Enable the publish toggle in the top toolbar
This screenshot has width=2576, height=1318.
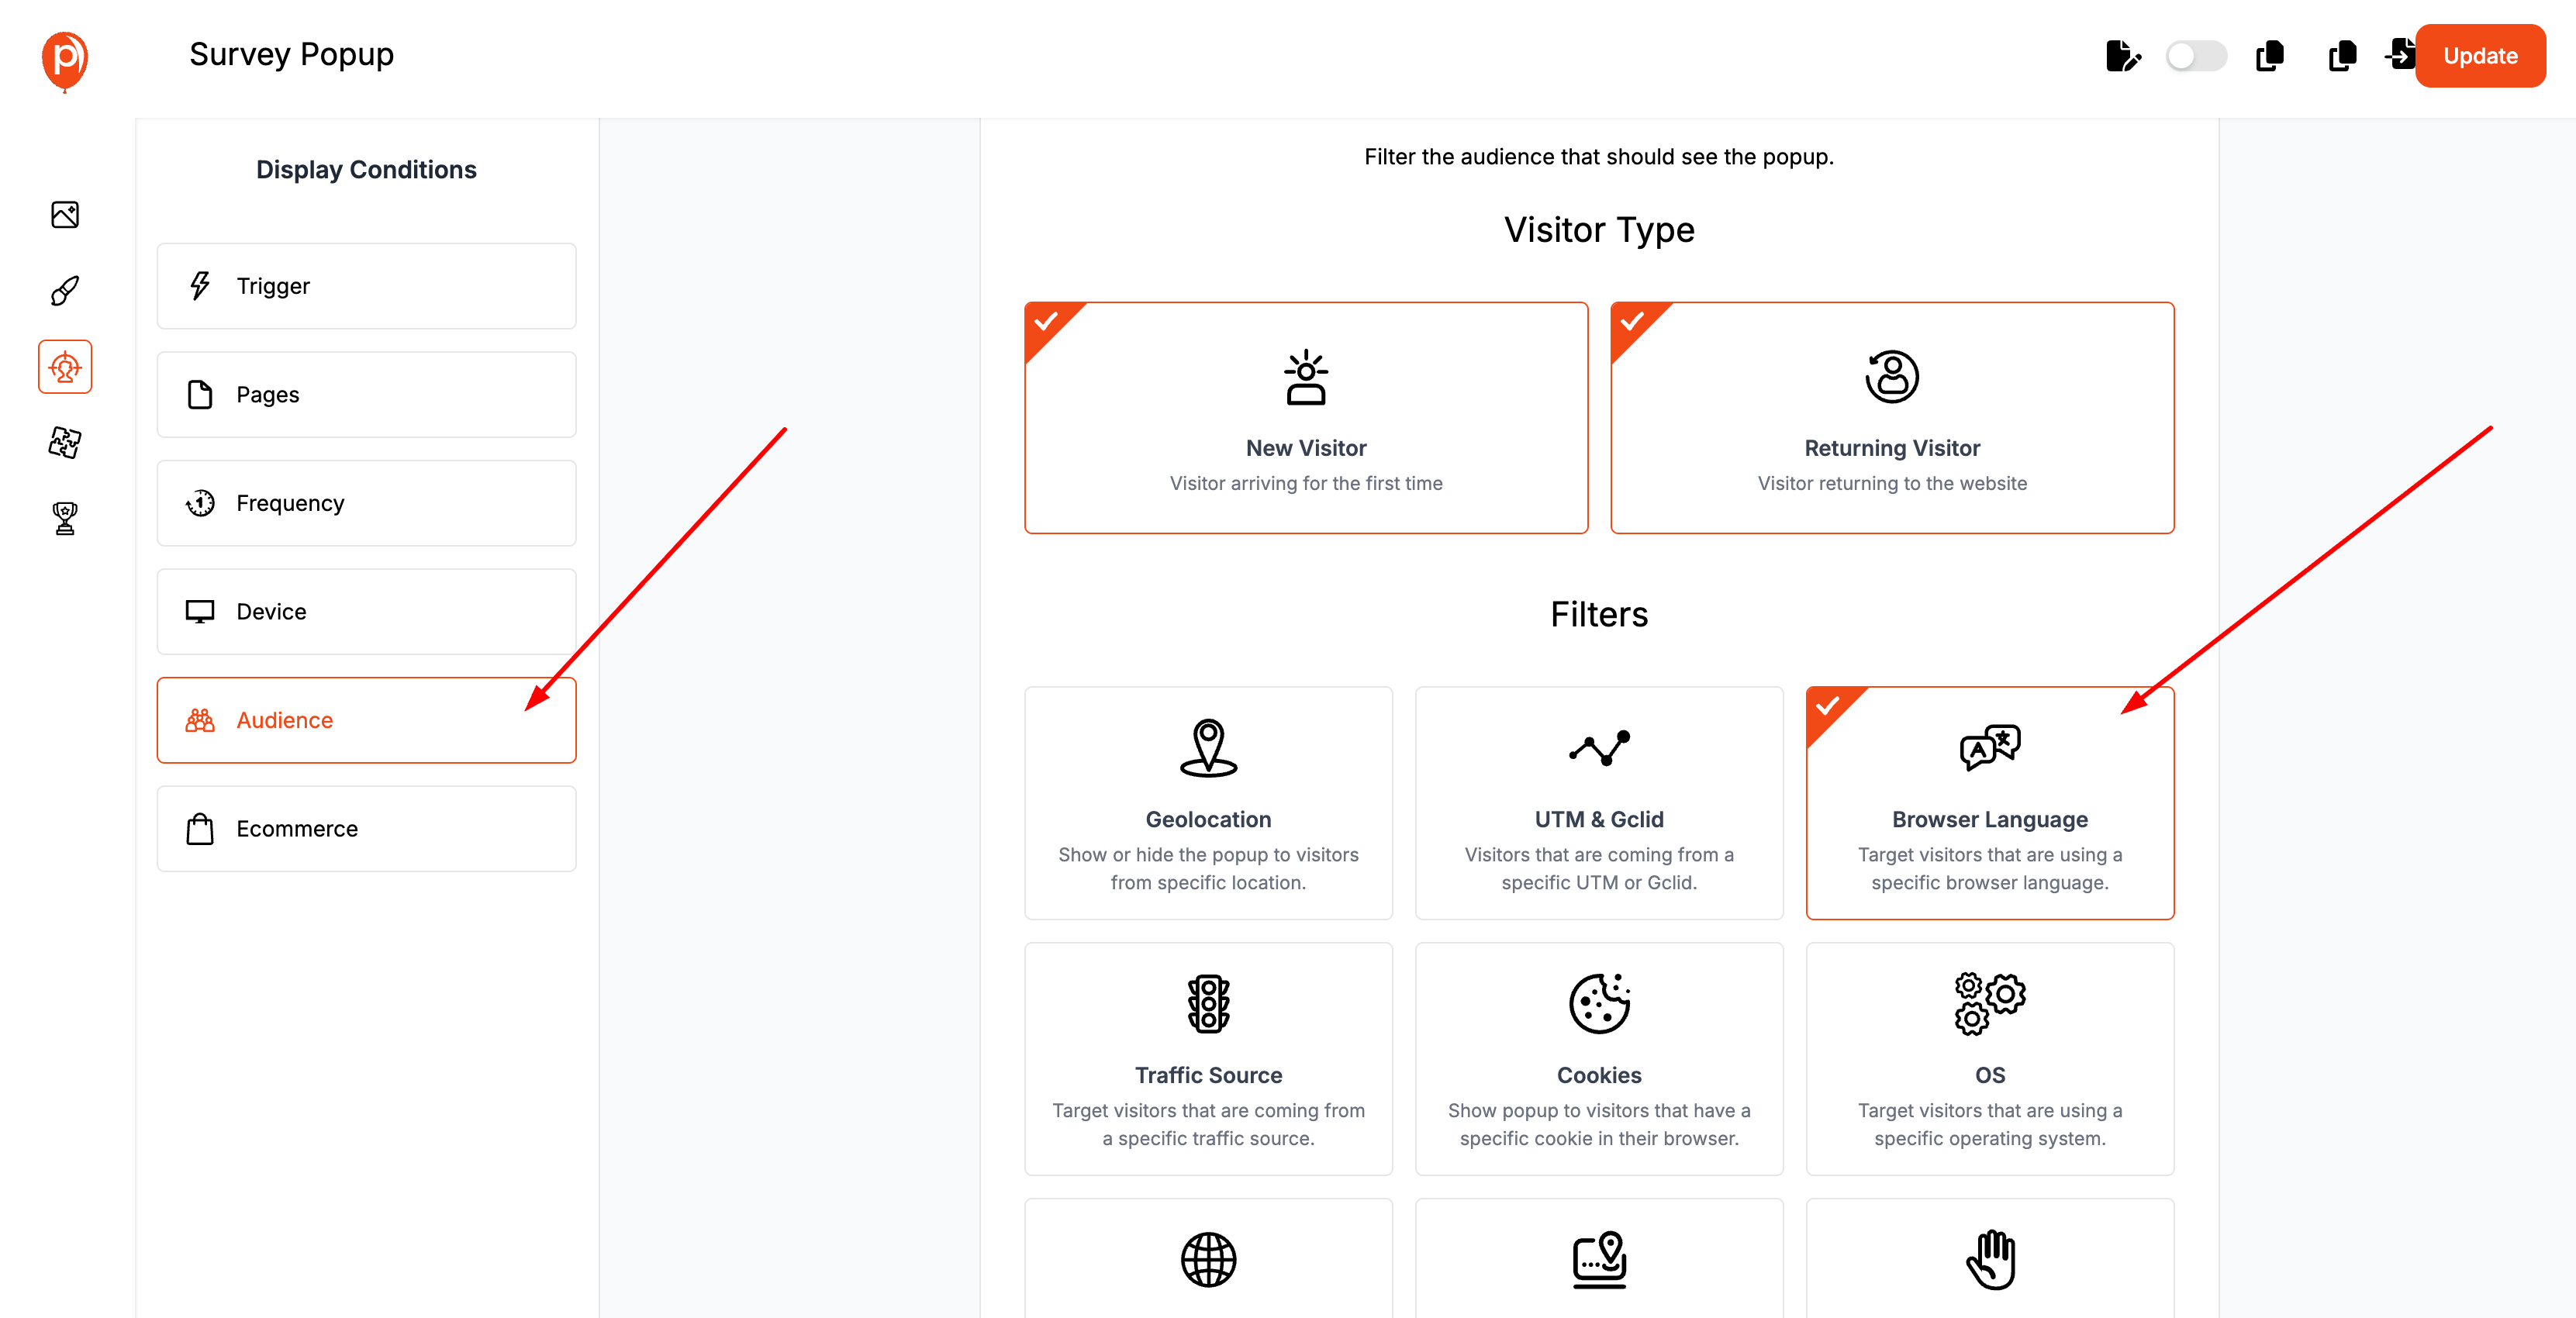[2197, 56]
